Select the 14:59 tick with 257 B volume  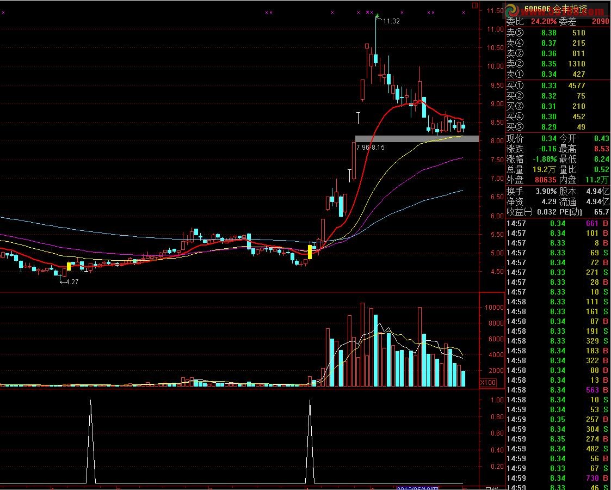coord(558,419)
